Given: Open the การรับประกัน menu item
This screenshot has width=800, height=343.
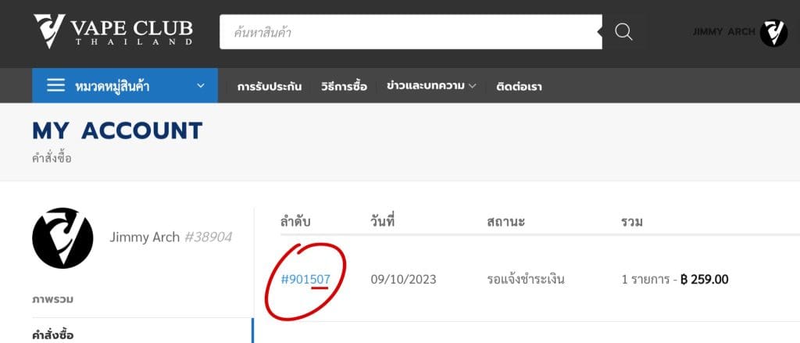Looking at the screenshot, I should 270,87.
